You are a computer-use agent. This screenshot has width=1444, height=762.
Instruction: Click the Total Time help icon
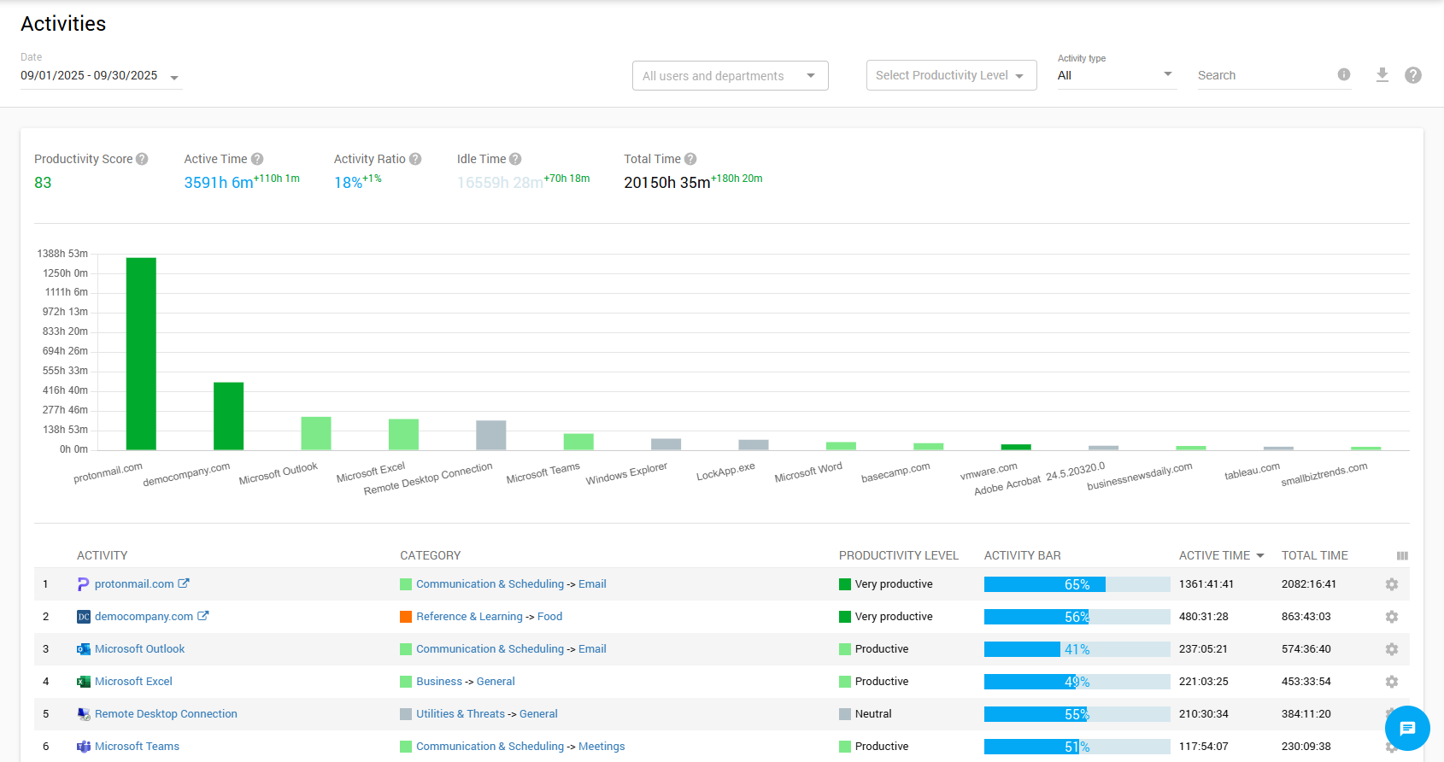click(x=690, y=159)
